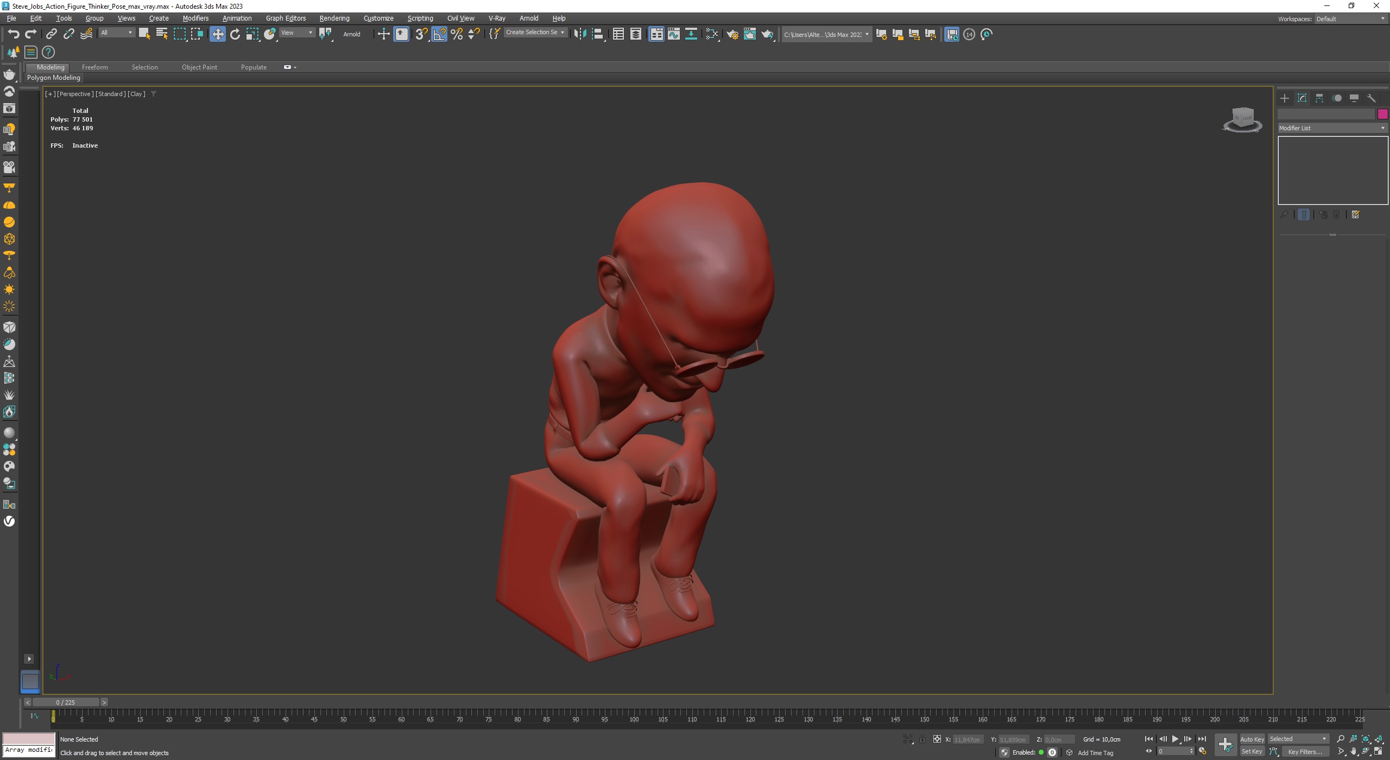Toggle Show End Result in modifier stack
This screenshot has height=760, width=1390.
[1304, 214]
